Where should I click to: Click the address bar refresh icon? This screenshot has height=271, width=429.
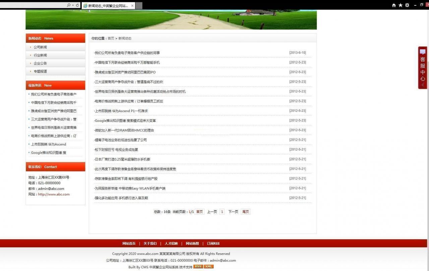click(x=77, y=5)
